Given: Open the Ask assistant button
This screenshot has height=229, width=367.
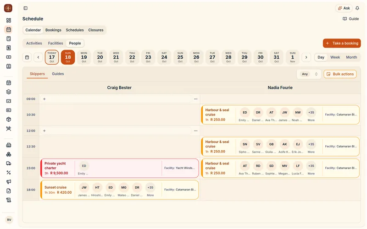Looking at the screenshot, I should [x=344, y=8].
